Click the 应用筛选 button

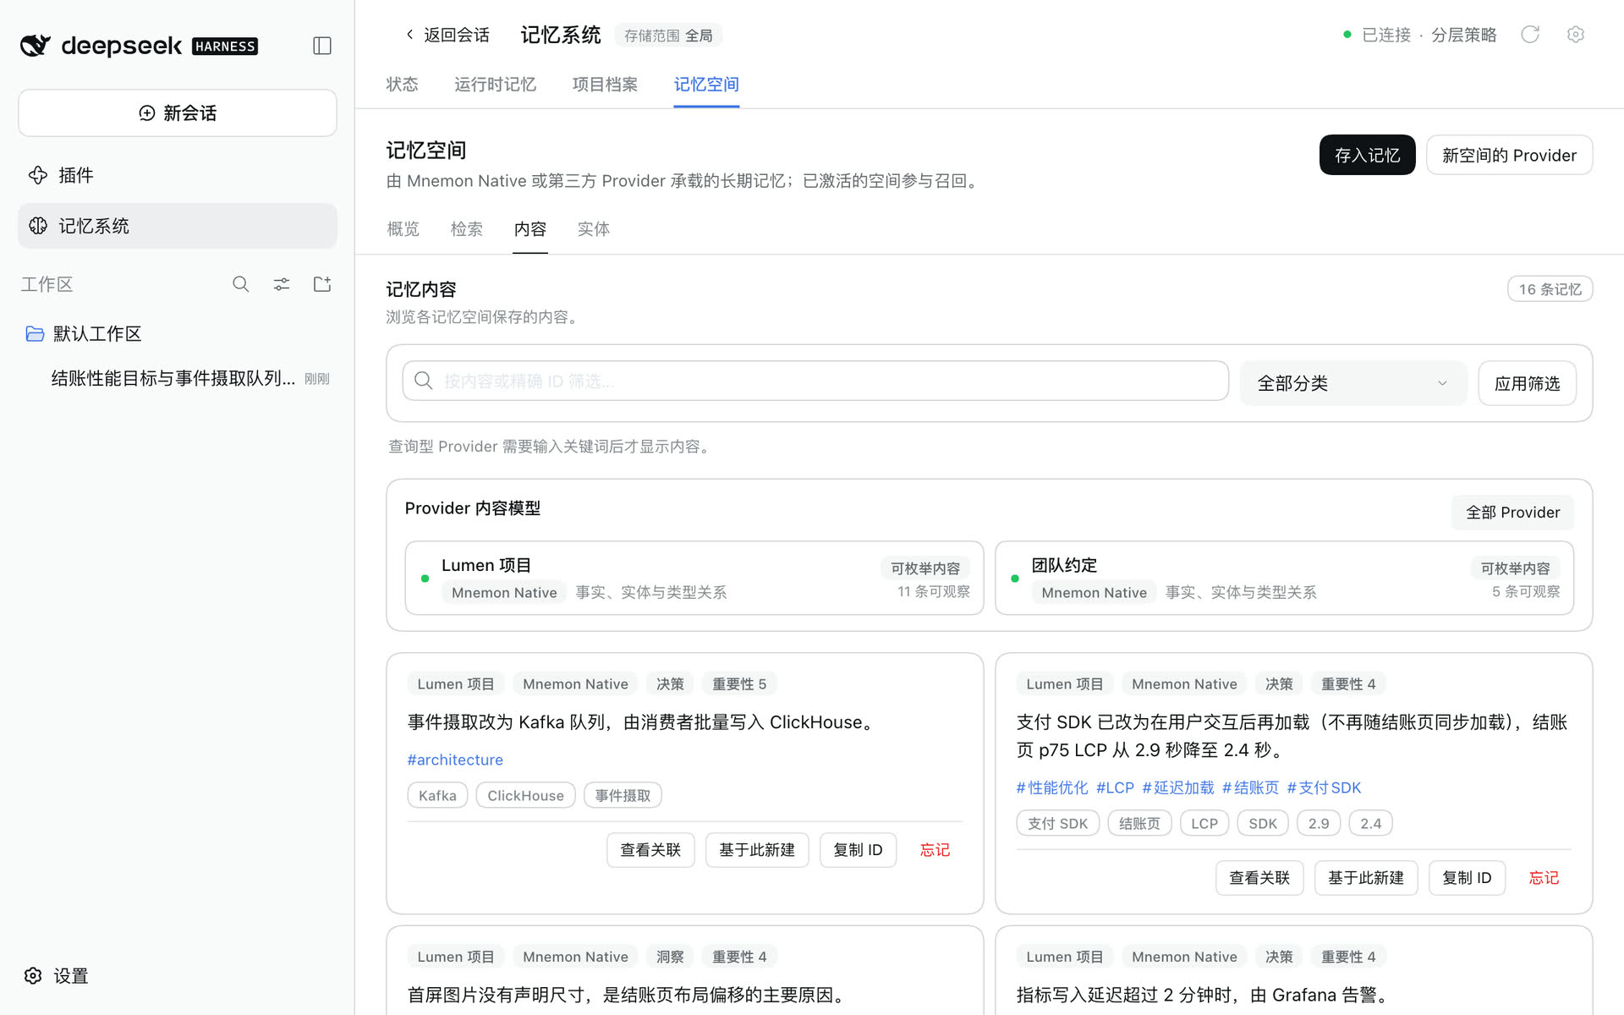(1527, 383)
